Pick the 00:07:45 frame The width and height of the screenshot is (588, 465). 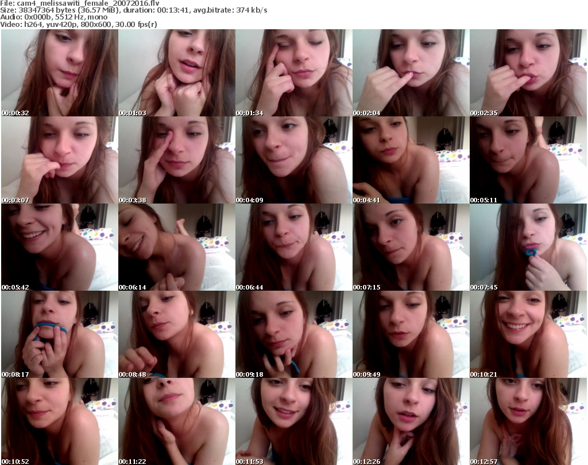pos(528,247)
